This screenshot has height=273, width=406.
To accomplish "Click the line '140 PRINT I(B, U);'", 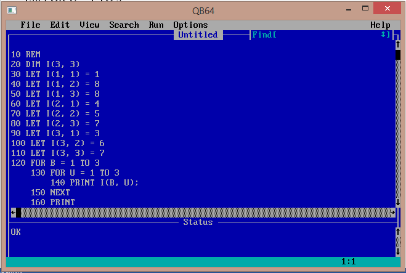I will point(94,182).
